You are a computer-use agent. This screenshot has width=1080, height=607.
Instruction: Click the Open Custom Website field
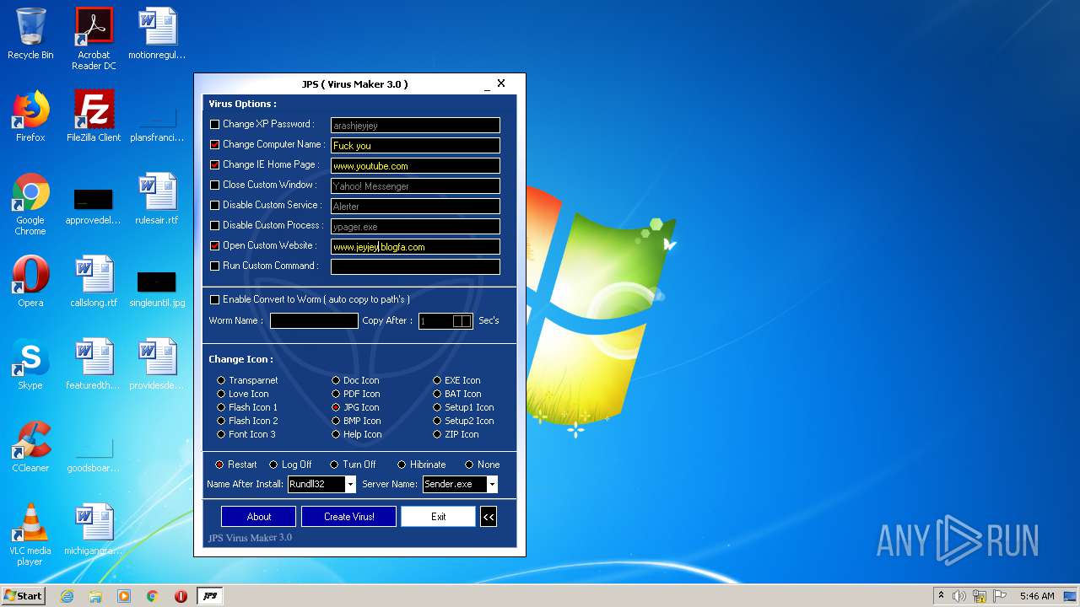point(415,247)
